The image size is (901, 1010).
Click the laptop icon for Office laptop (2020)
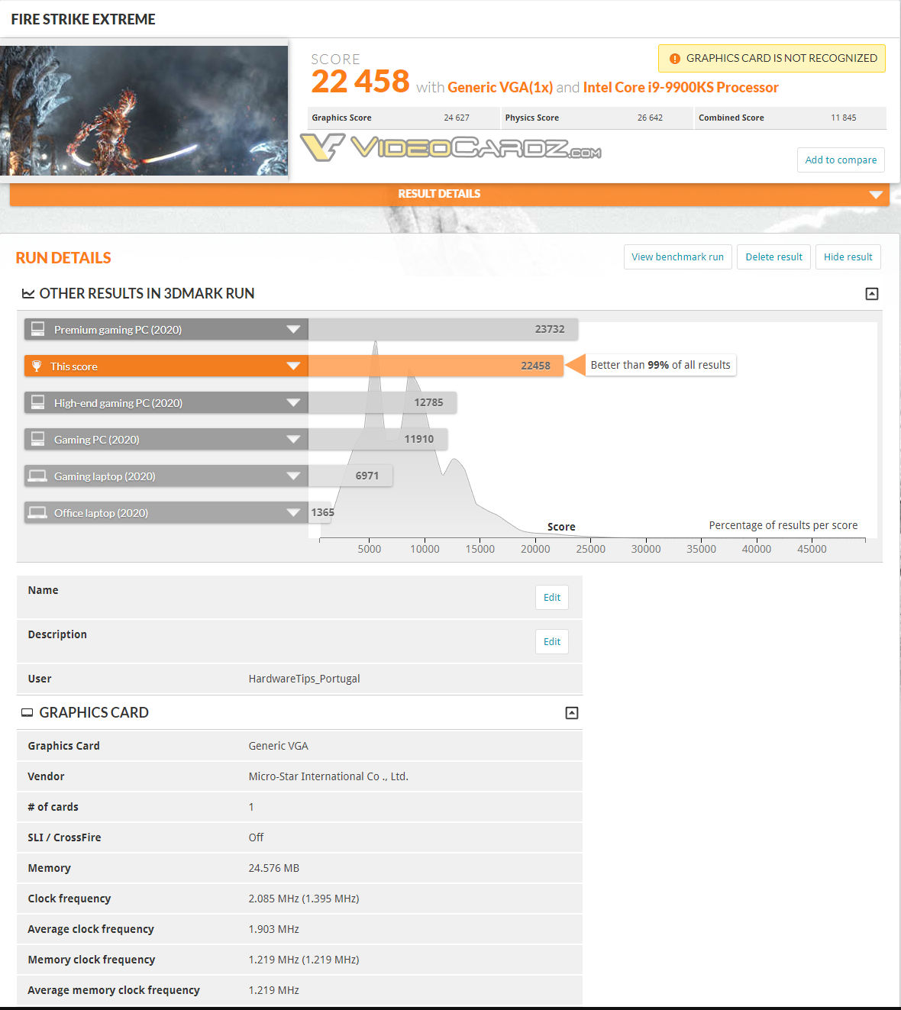pyautogui.click(x=37, y=512)
